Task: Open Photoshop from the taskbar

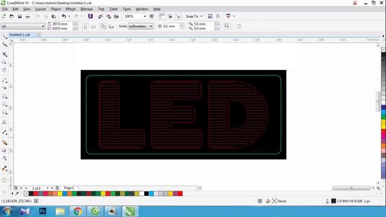Action: point(43,211)
